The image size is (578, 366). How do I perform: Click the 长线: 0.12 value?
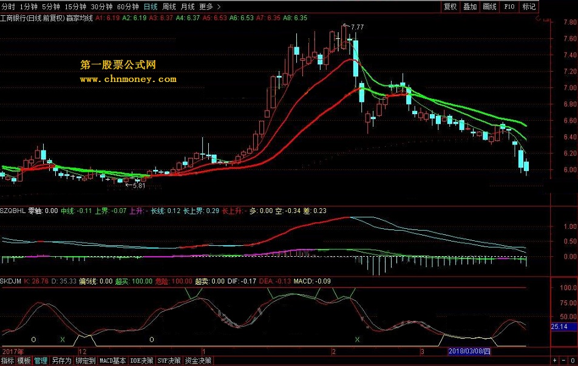(x=166, y=211)
